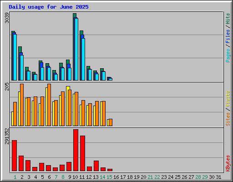The width and height of the screenshot is (233, 182).
Task: Click day 3 on the x-axis
Action: pos(29,177)
